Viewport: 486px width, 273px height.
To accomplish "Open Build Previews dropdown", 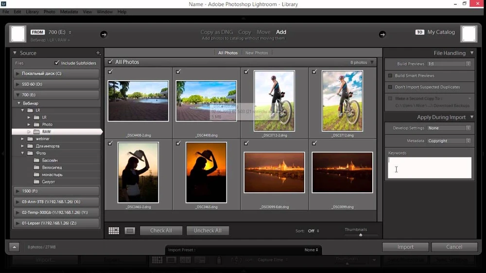I will 449,64.
